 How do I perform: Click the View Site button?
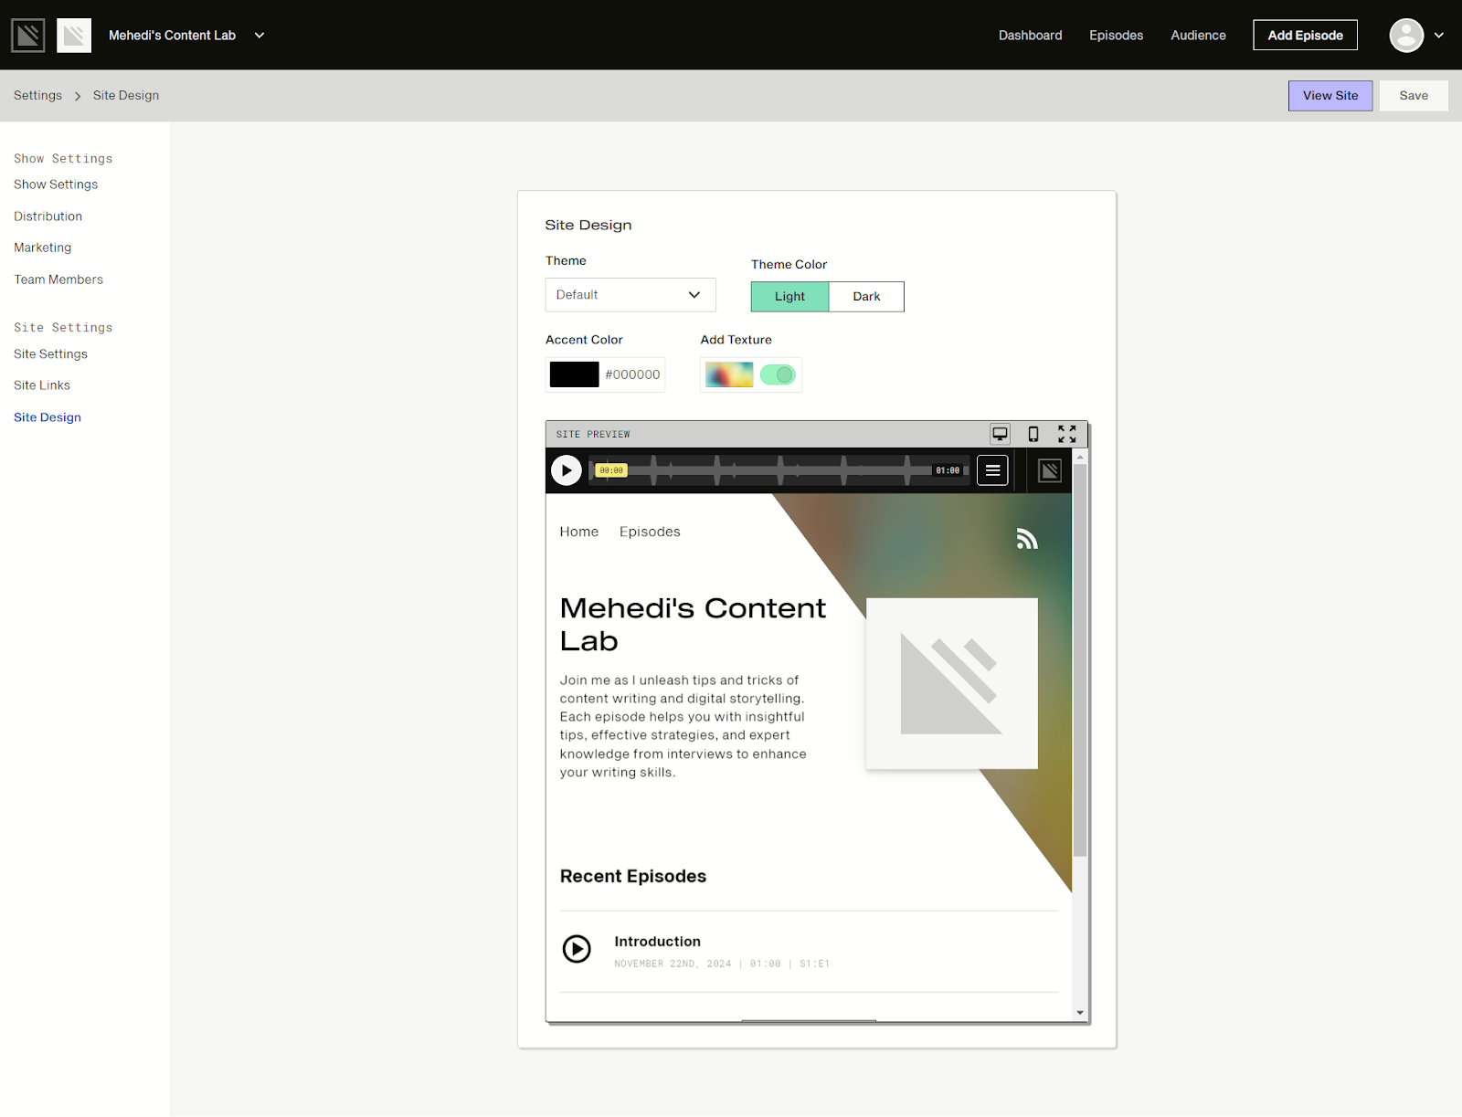1330,95
